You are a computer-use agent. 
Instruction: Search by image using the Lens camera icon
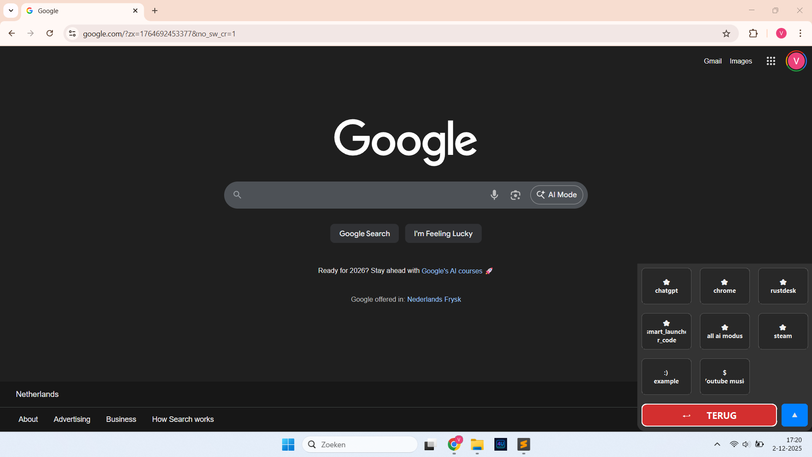tap(516, 195)
